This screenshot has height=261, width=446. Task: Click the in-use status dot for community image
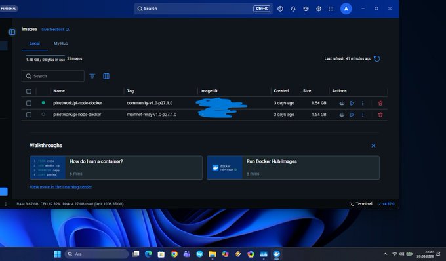[x=43, y=103]
